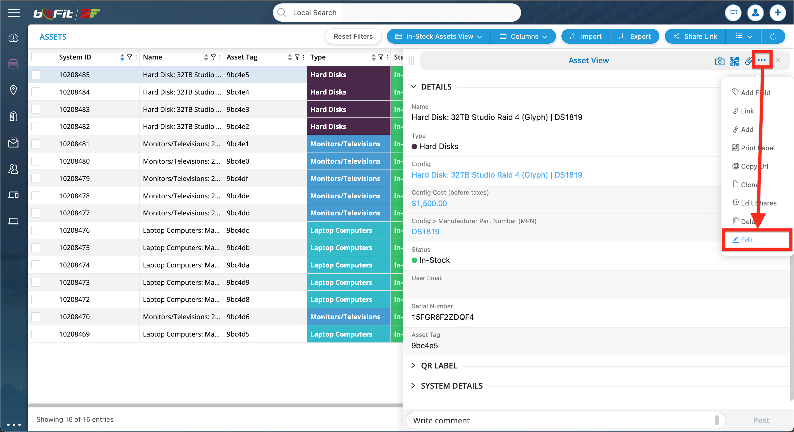794x432 pixels.
Task: Click the refresh icon beside Share Link
Action: [x=773, y=37]
